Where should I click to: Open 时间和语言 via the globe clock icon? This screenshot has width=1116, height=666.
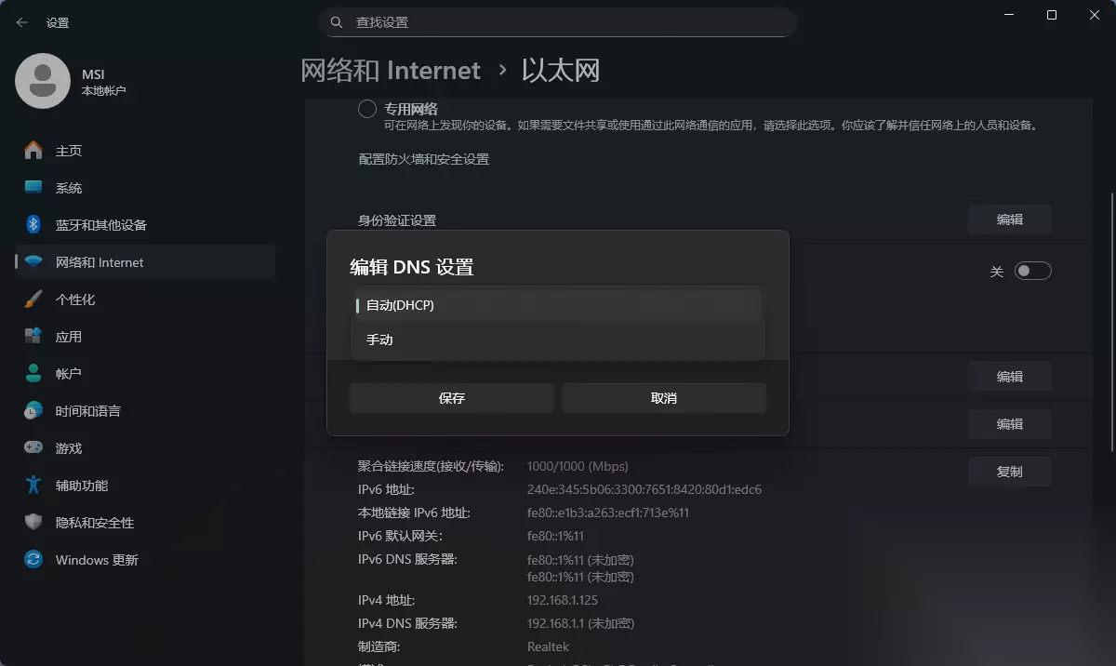[33, 411]
